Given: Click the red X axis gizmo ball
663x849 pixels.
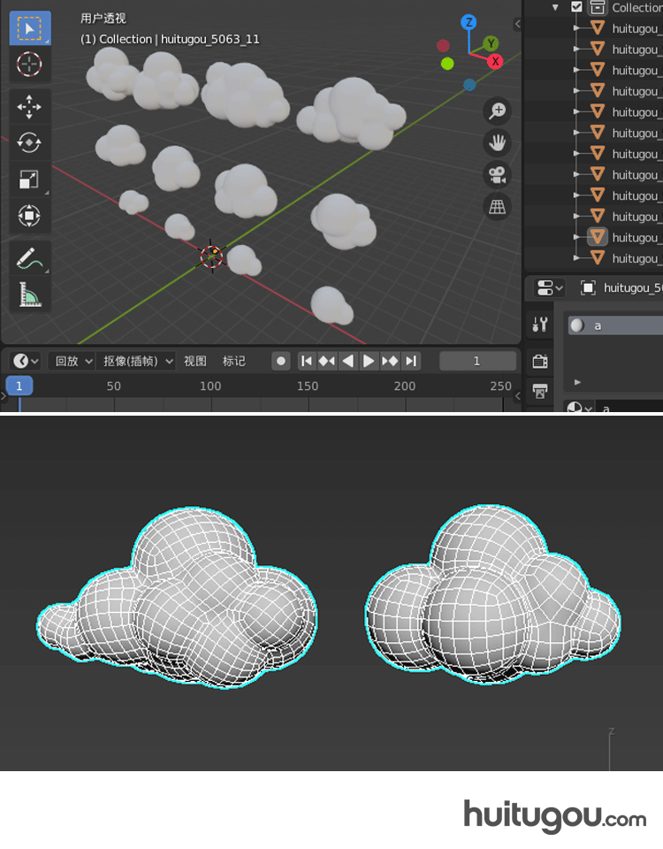Looking at the screenshot, I should (495, 61).
